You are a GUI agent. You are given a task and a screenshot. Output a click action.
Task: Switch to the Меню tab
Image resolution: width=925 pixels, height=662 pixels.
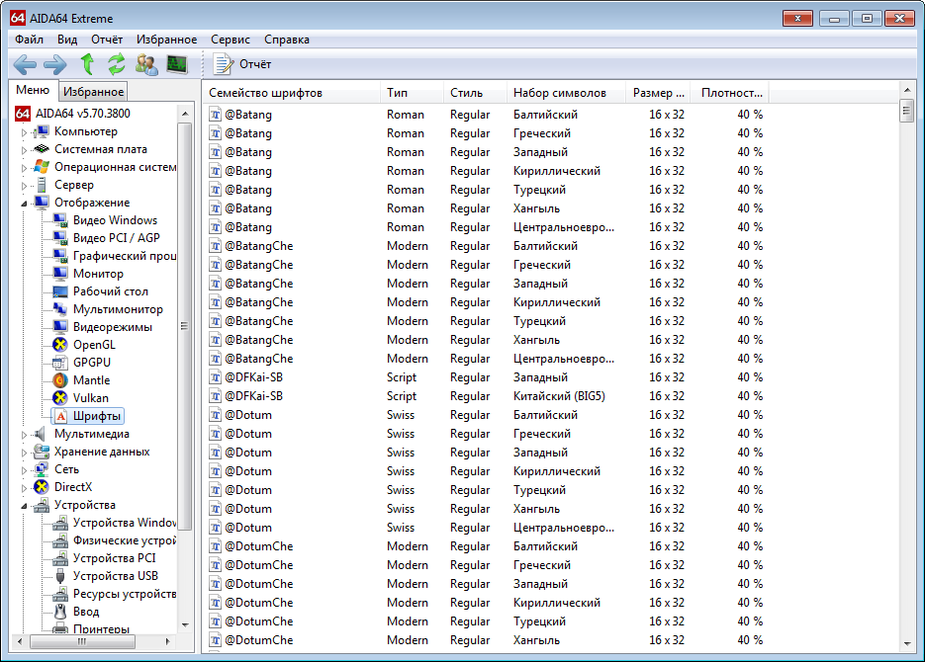[x=33, y=90]
